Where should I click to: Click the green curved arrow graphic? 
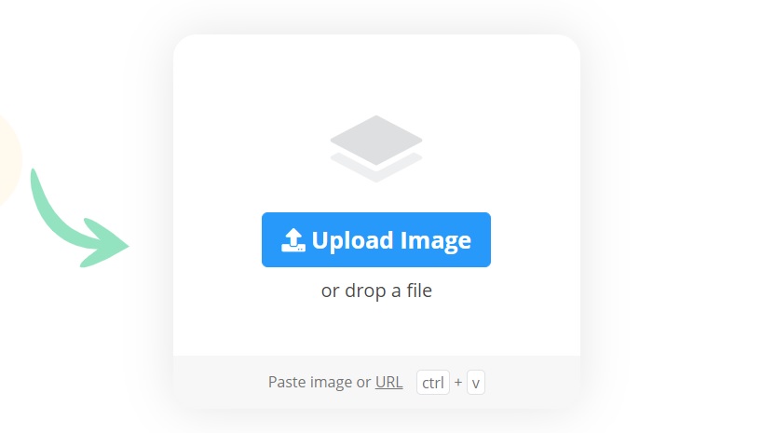(77, 219)
